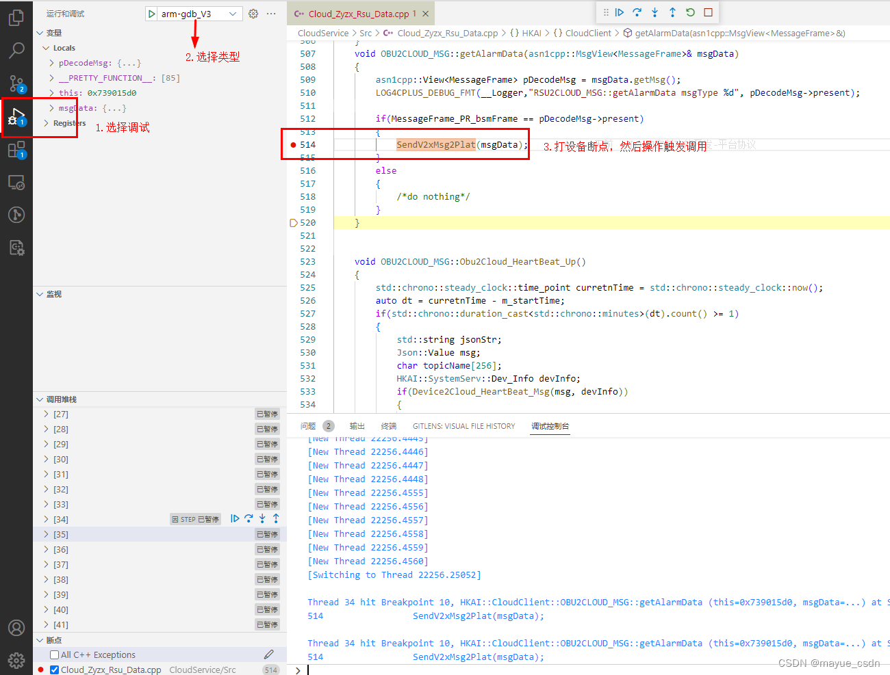
Task: Step into thread [34] in call stack
Action: pos(262,519)
